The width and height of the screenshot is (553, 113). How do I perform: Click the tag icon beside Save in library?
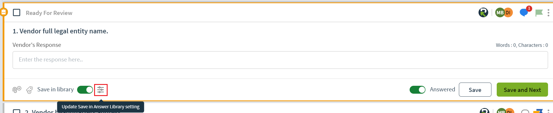pos(29,90)
